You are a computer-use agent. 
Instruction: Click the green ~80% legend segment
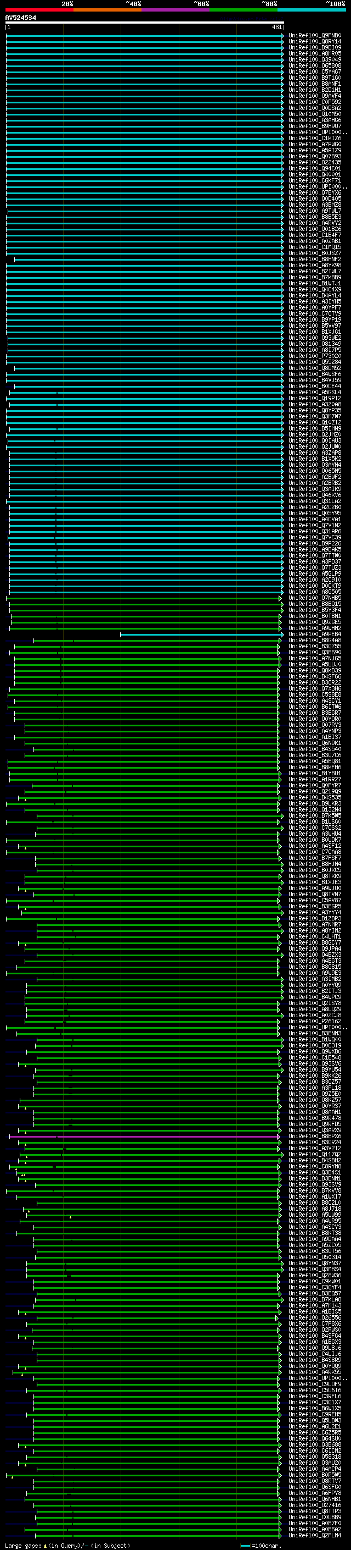244,10
